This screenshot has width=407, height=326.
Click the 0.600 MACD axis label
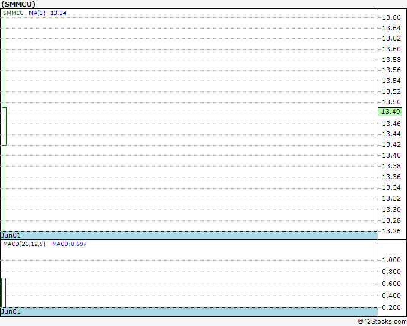click(x=391, y=284)
